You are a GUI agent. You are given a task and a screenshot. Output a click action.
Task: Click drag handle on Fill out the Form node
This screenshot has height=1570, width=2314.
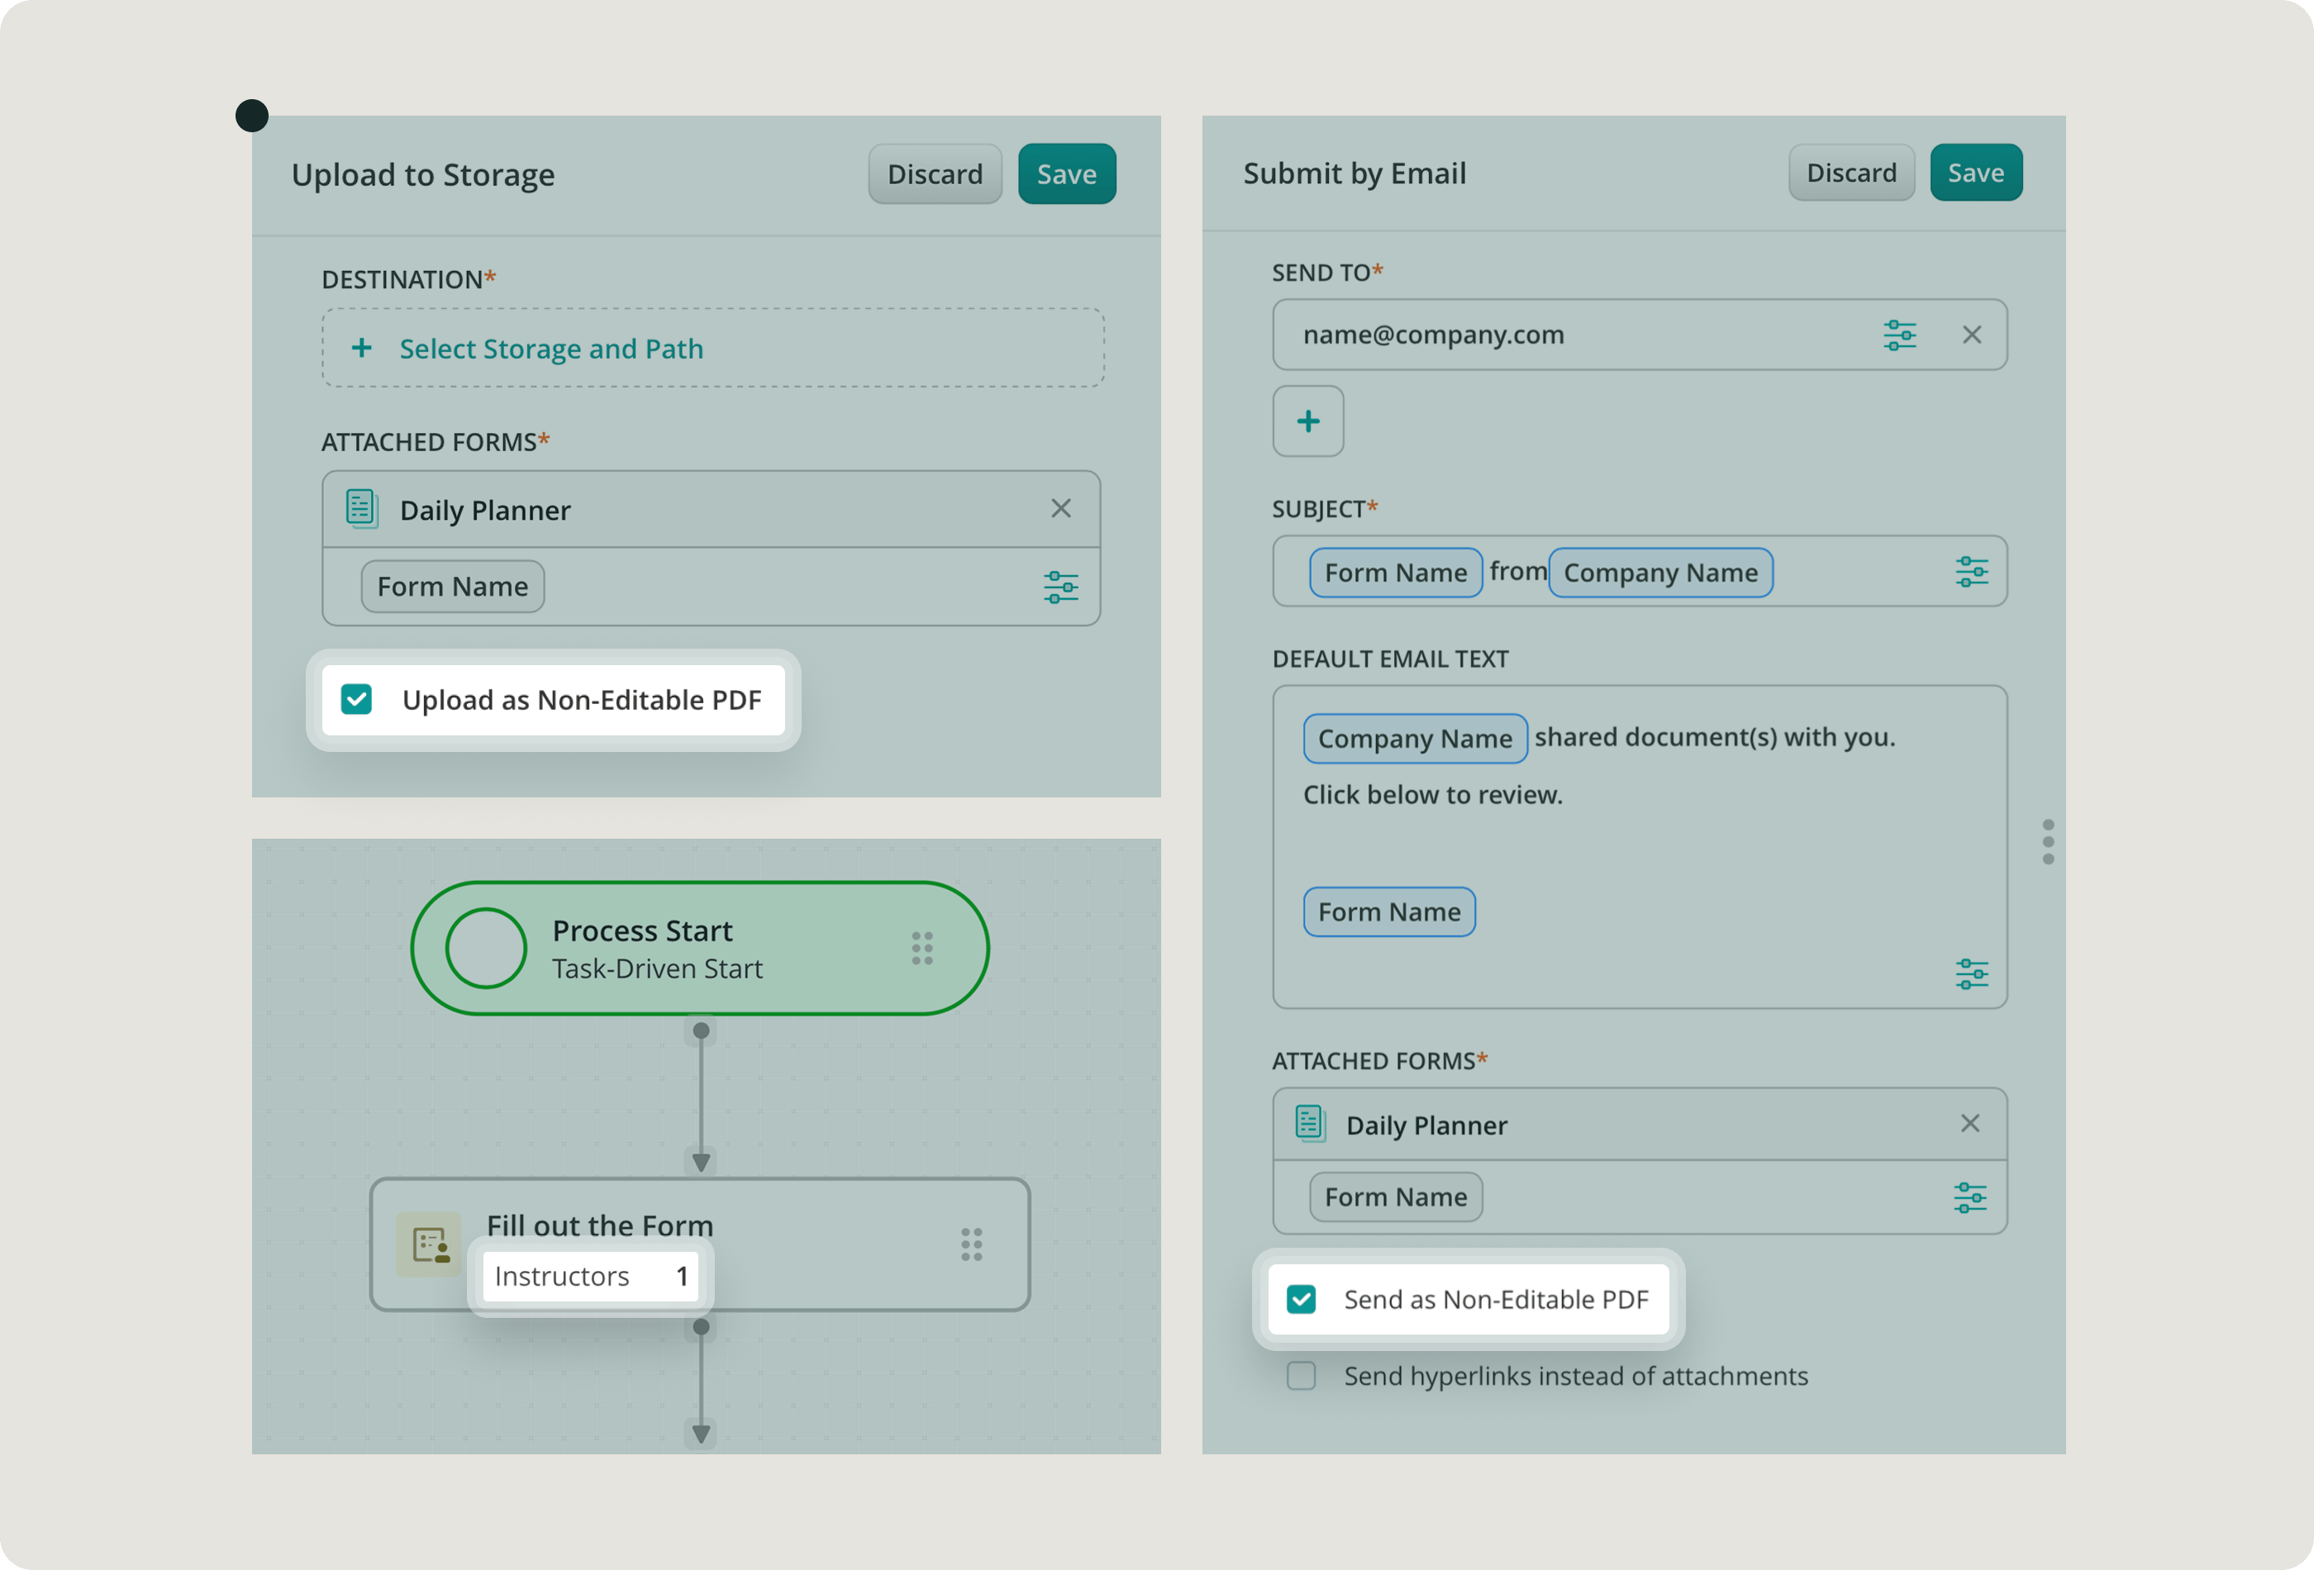pos(972,1244)
